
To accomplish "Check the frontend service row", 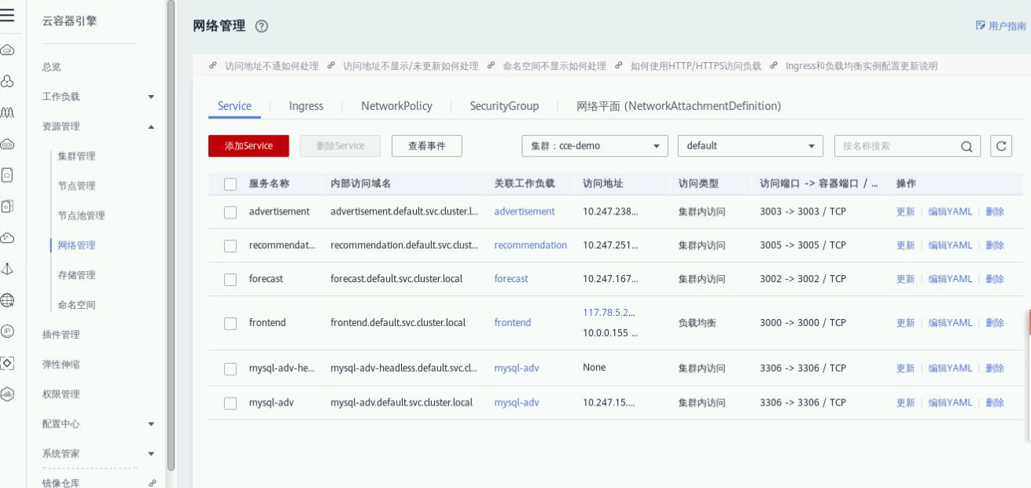I will 230,323.
